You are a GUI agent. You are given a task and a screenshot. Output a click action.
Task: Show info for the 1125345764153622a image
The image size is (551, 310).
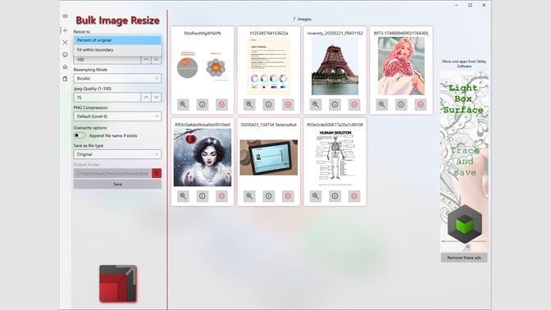pyautogui.click(x=269, y=104)
